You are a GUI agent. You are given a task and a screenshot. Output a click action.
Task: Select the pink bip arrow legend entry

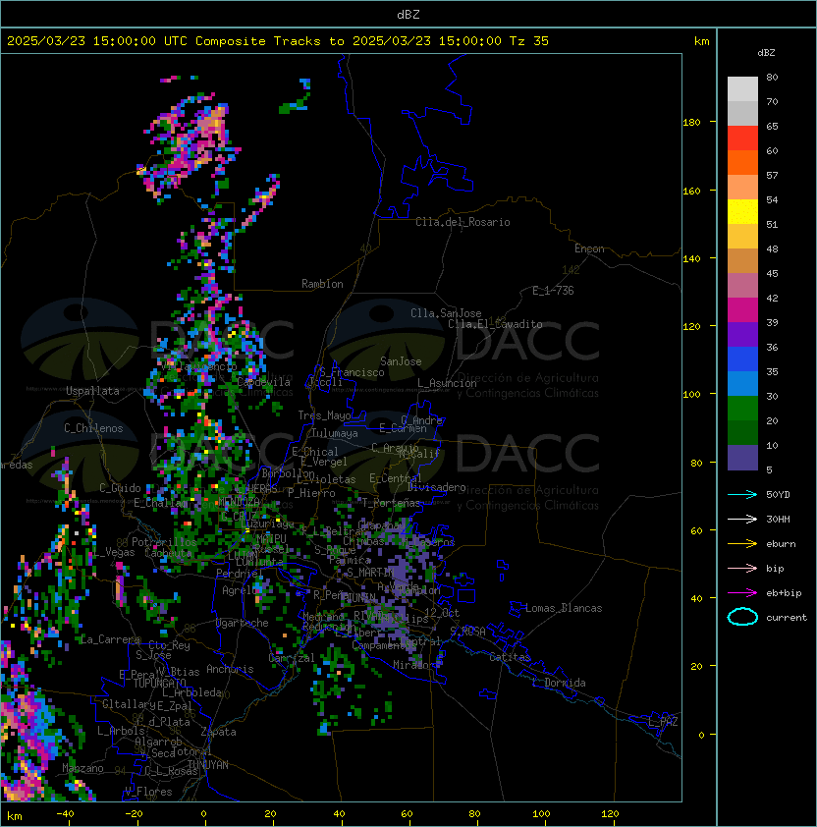coord(742,568)
